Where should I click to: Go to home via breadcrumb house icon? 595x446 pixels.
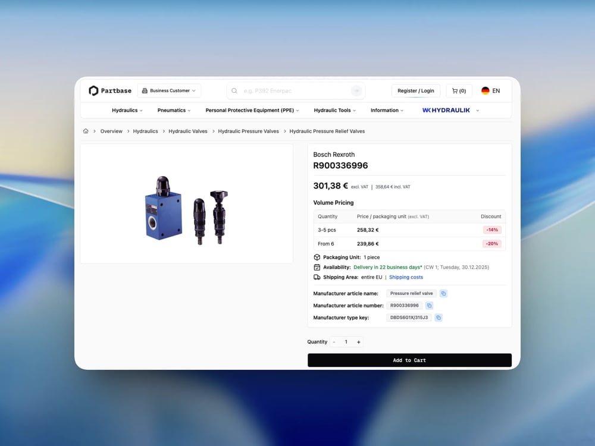86,131
